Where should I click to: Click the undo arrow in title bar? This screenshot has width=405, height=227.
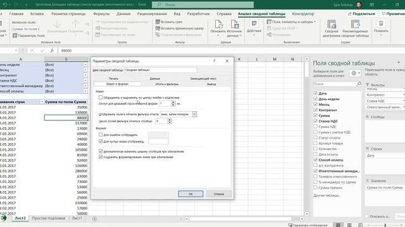pyautogui.click(x=4, y=4)
